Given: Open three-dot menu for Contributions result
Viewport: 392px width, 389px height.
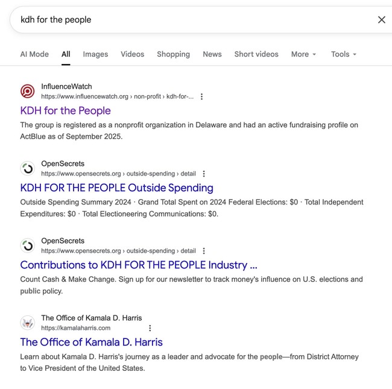Looking at the screenshot, I should [204, 251].
